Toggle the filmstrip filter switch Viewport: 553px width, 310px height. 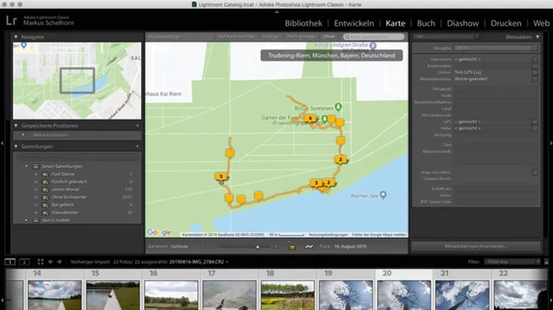tap(546, 261)
